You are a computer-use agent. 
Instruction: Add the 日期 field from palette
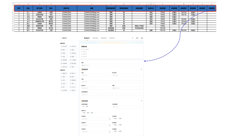(x=64, y=53)
